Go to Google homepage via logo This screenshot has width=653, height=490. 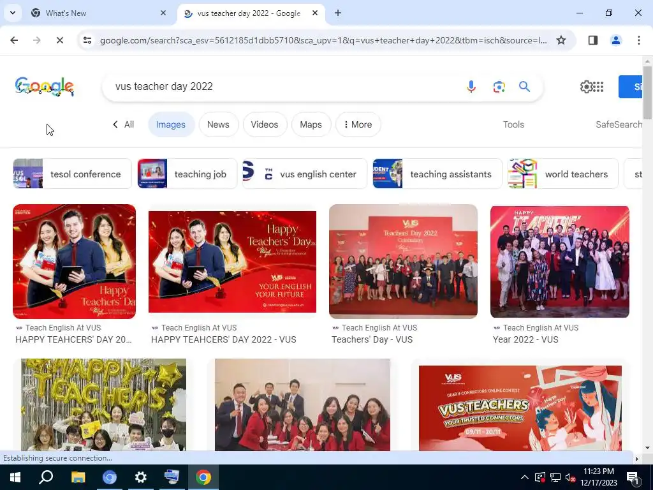coord(45,87)
